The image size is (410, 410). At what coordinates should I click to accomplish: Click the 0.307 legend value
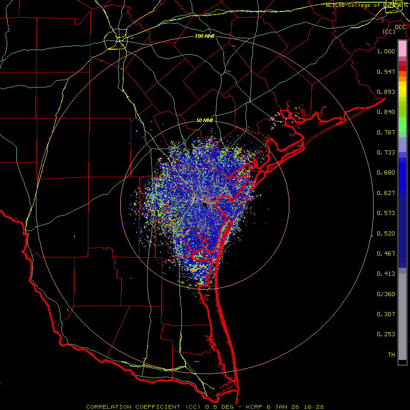point(386,314)
